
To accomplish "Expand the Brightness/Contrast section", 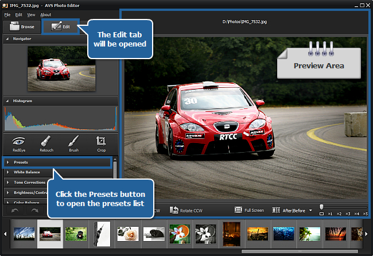I will (x=26, y=192).
